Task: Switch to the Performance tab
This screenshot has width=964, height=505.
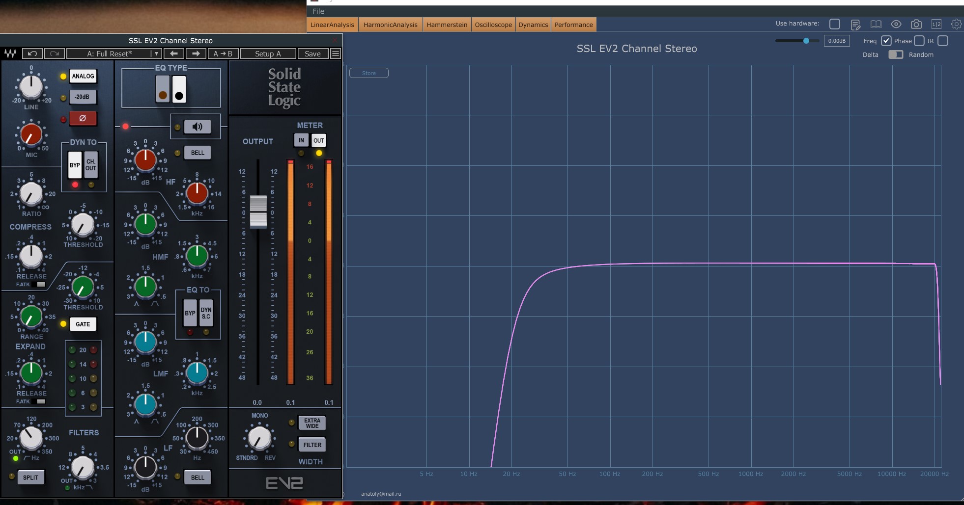Action: (x=574, y=25)
